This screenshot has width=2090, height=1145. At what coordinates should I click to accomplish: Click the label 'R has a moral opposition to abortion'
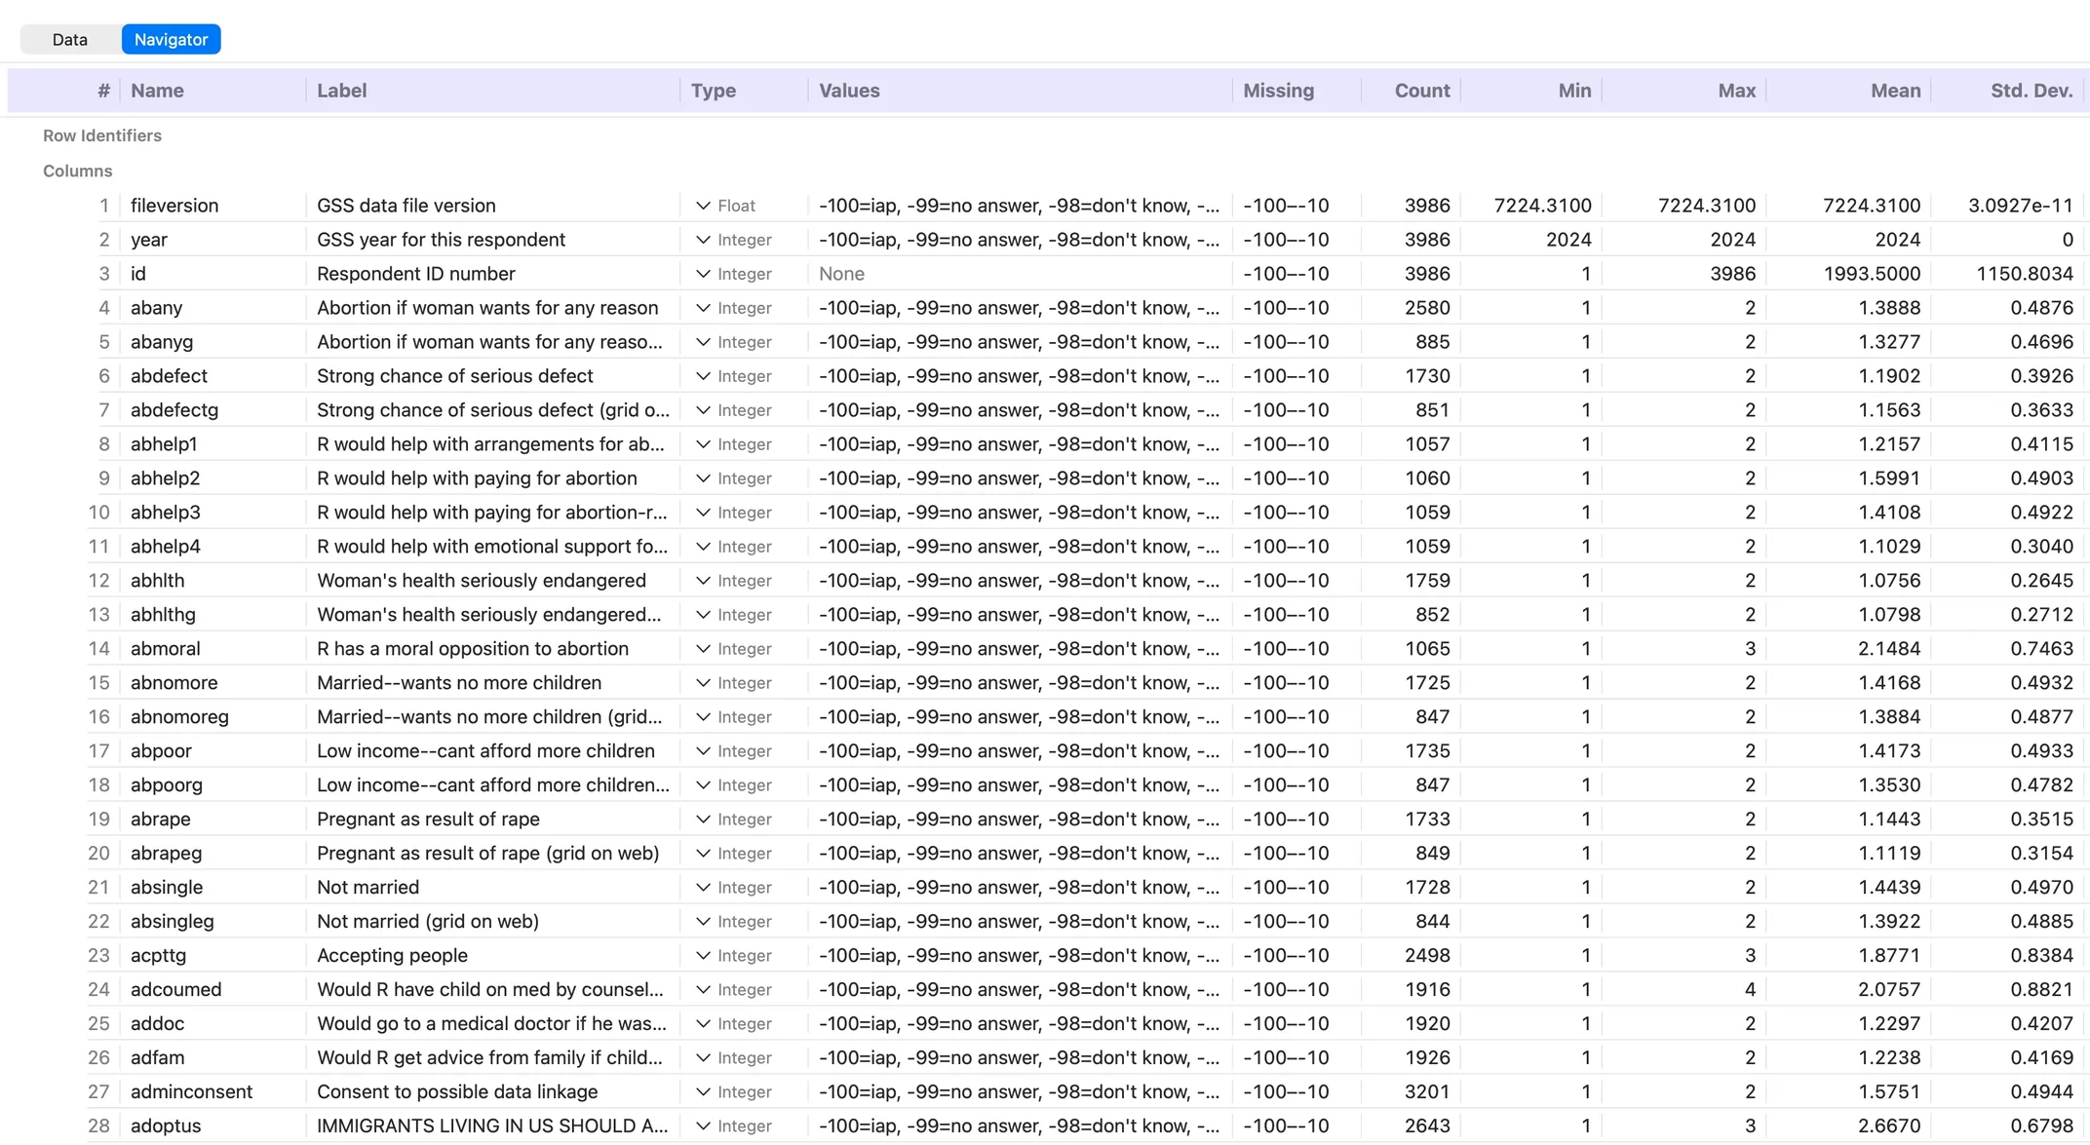[473, 649]
